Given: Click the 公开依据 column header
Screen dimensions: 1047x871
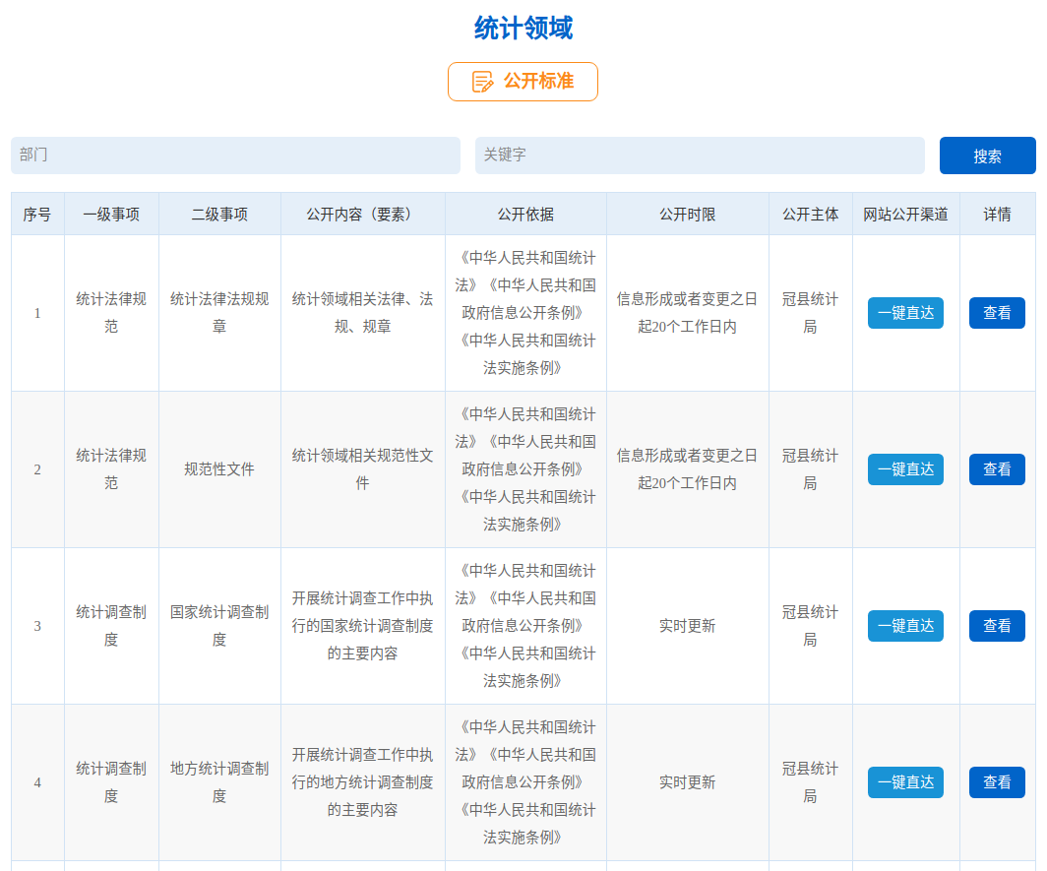Looking at the screenshot, I should coord(525,215).
